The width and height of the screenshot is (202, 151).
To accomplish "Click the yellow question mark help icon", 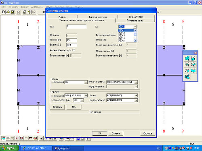I will 29,12.
